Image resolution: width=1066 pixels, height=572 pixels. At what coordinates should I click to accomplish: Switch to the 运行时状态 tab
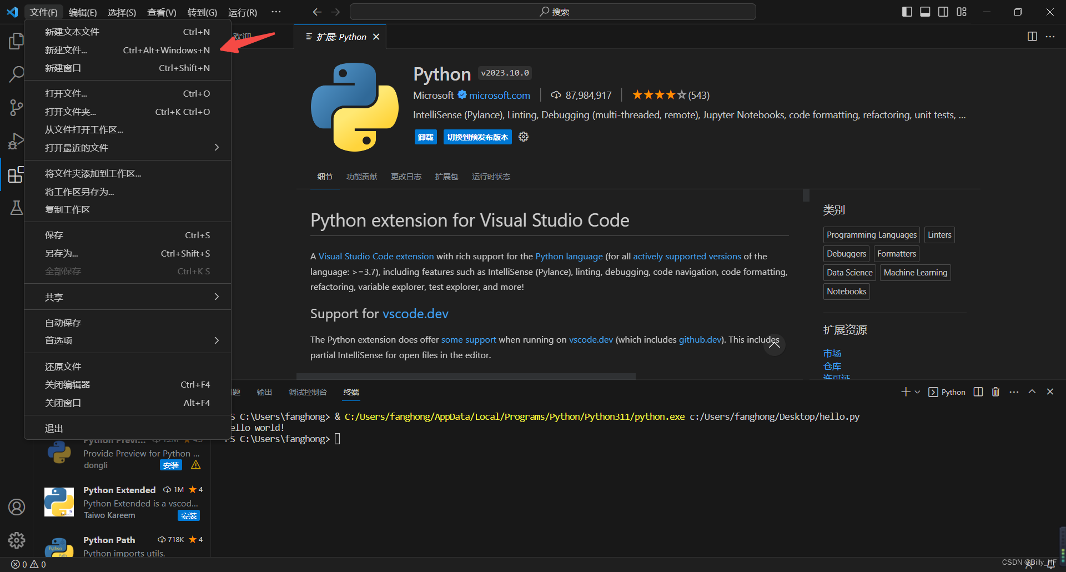point(491,177)
